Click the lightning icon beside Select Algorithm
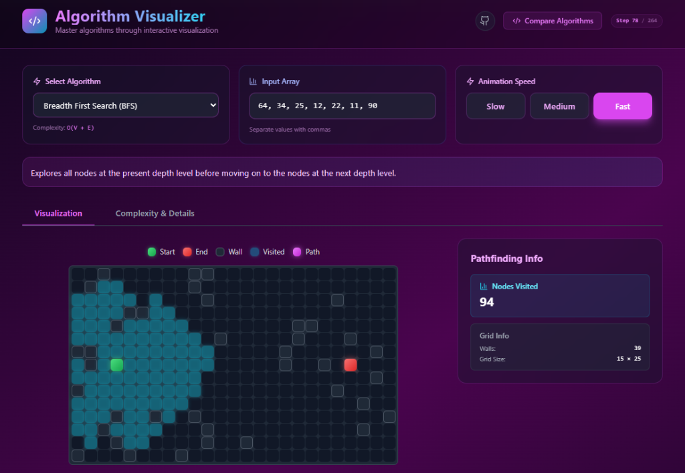Image resolution: width=685 pixels, height=473 pixels. [x=36, y=81]
